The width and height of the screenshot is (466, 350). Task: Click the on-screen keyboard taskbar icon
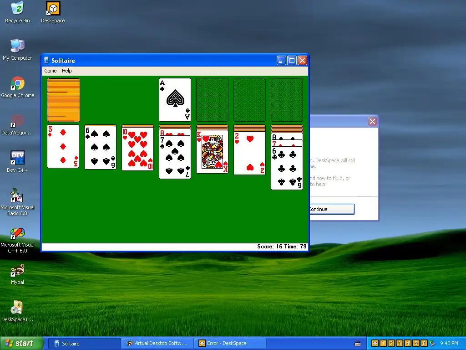(x=358, y=344)
